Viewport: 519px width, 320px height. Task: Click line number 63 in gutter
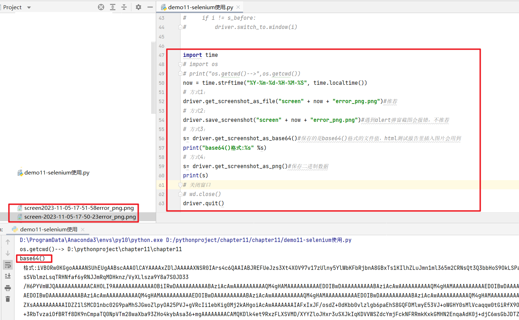tap(161, 203)
